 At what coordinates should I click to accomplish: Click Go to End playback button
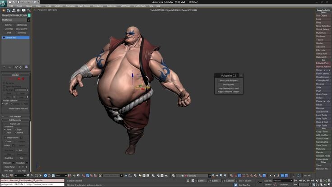click(313, 181)
